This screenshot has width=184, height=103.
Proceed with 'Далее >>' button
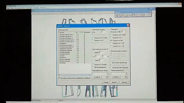click(x=115, y=82)
